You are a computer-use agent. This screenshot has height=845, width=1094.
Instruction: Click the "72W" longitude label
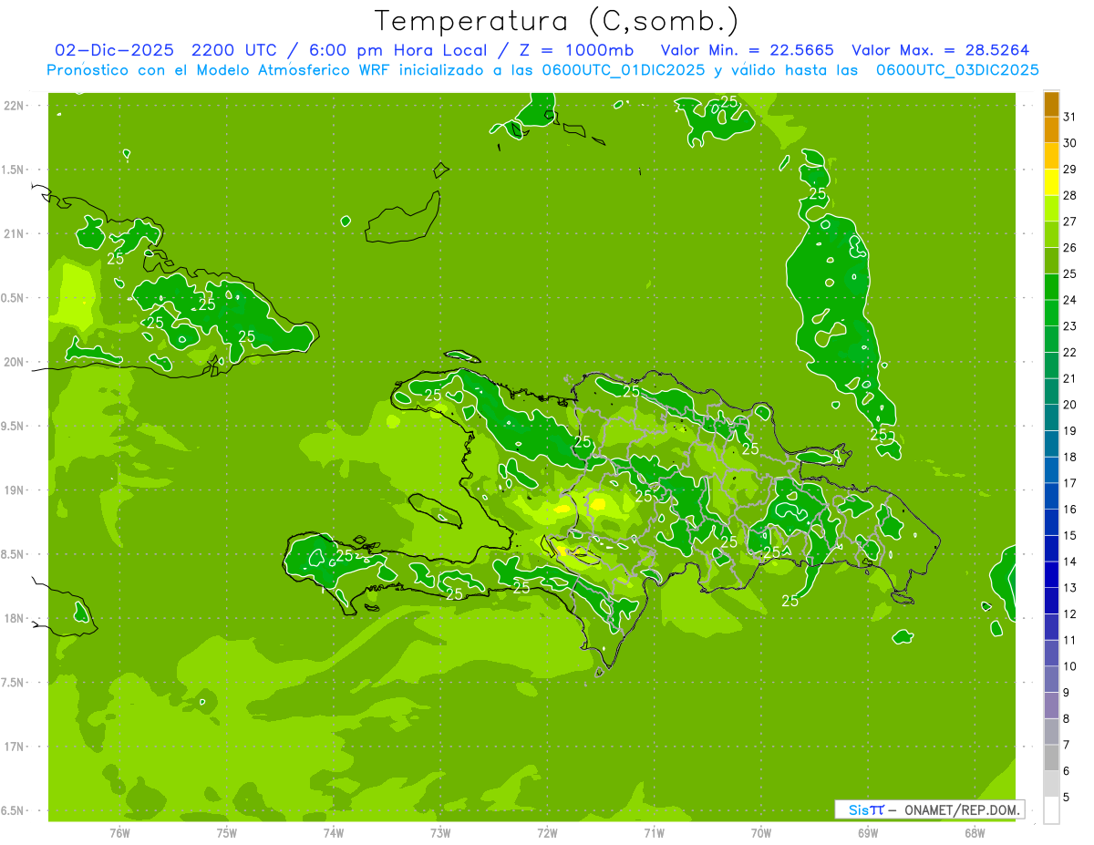[x=547, y=832]
